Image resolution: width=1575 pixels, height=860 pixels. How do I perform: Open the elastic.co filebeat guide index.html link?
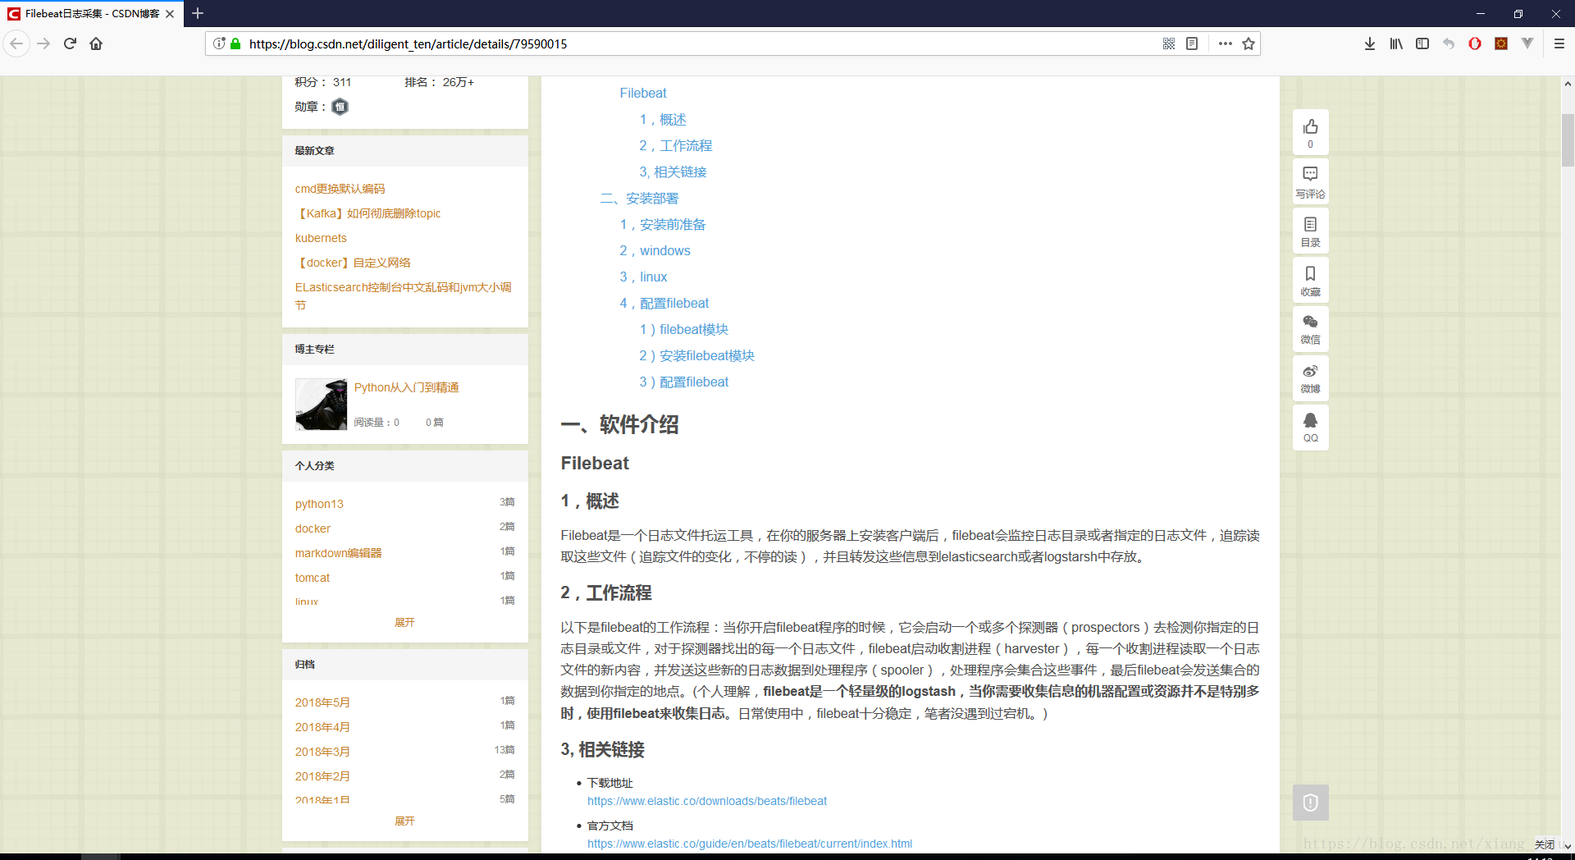tap(750, 844)
